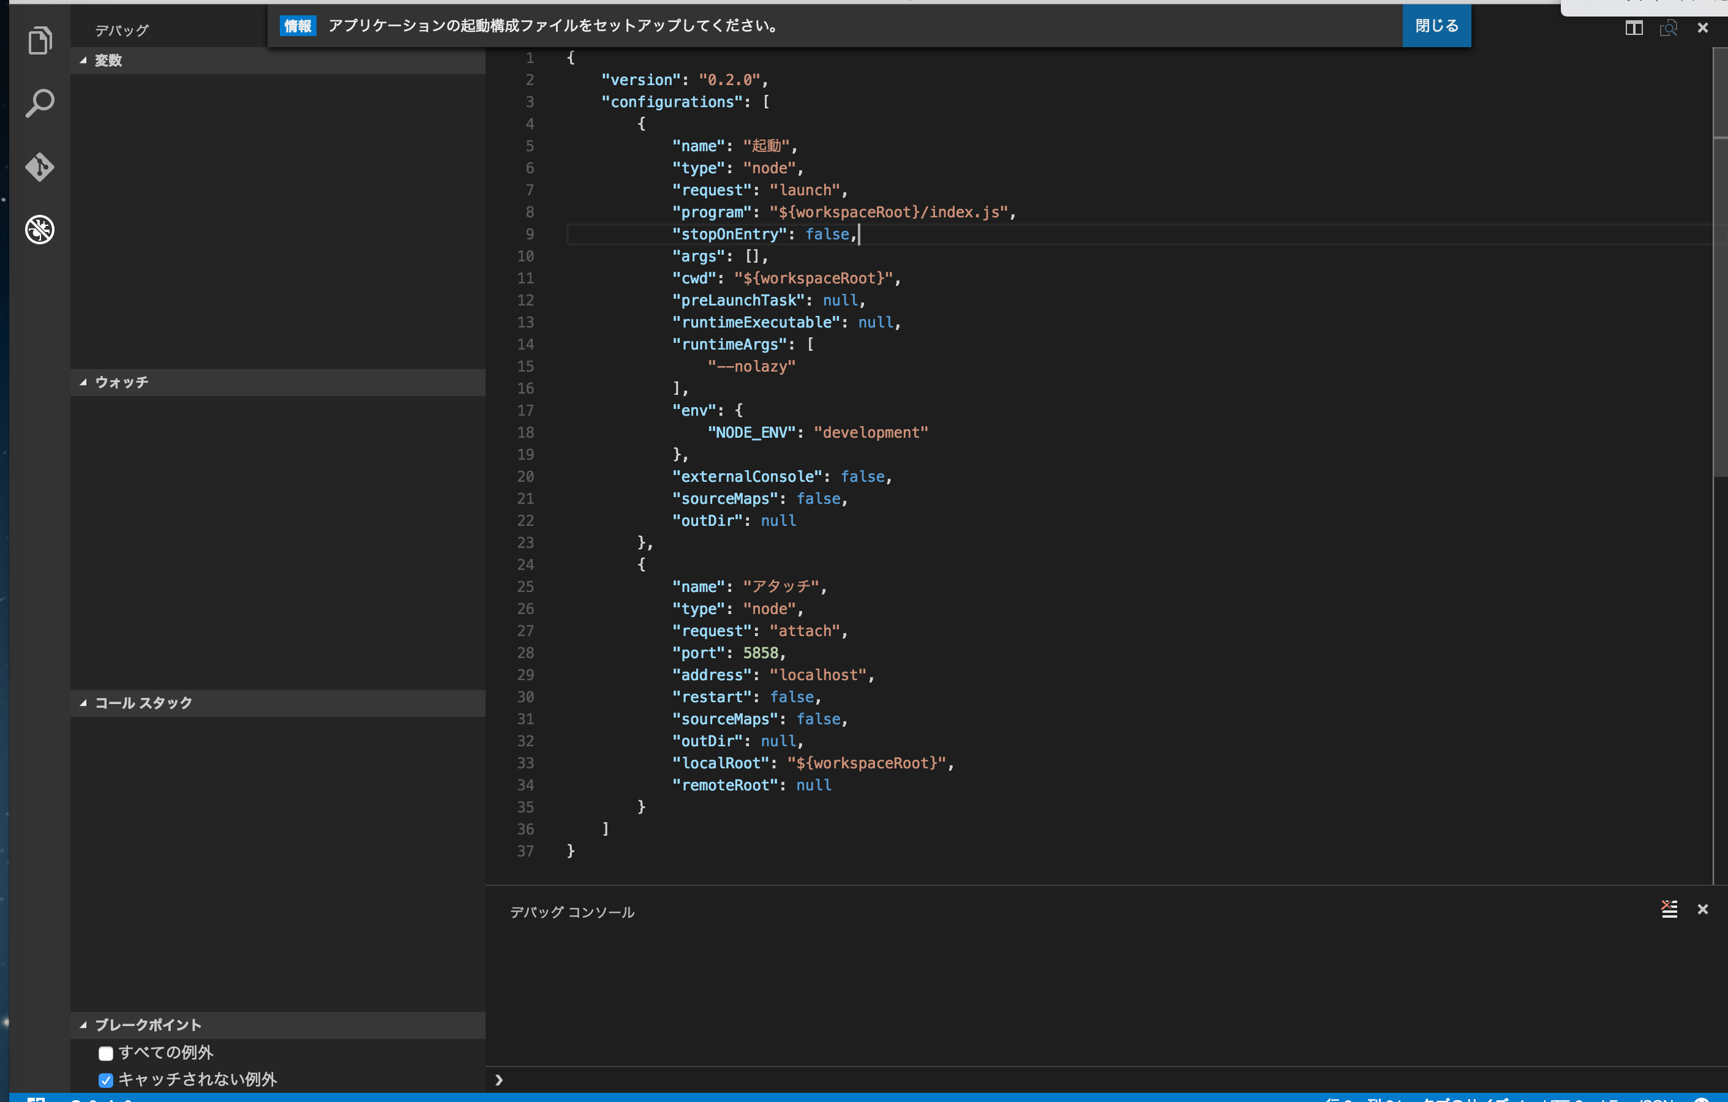Open the Source Control (Git) view

coord(40,167)
